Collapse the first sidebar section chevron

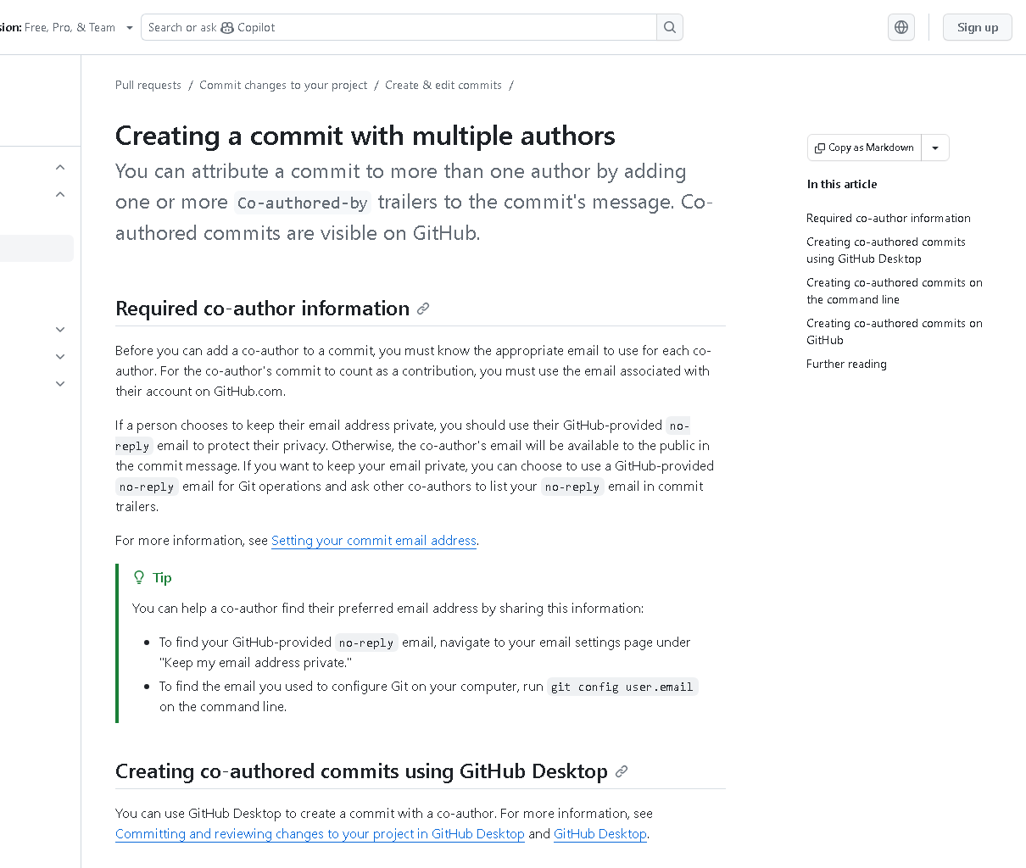pos(60,167)
